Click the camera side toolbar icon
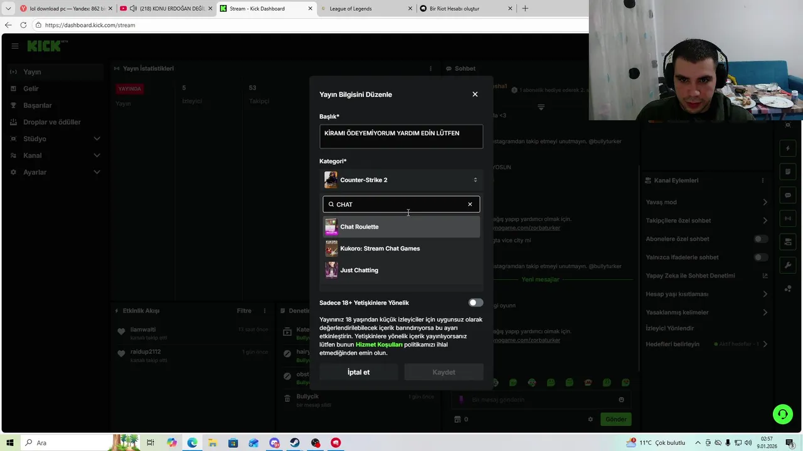803x451 pixels. (788, 241)
